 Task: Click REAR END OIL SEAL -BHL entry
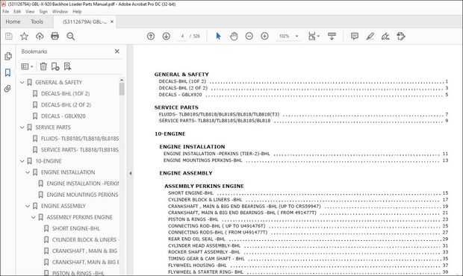coord(196,239)
